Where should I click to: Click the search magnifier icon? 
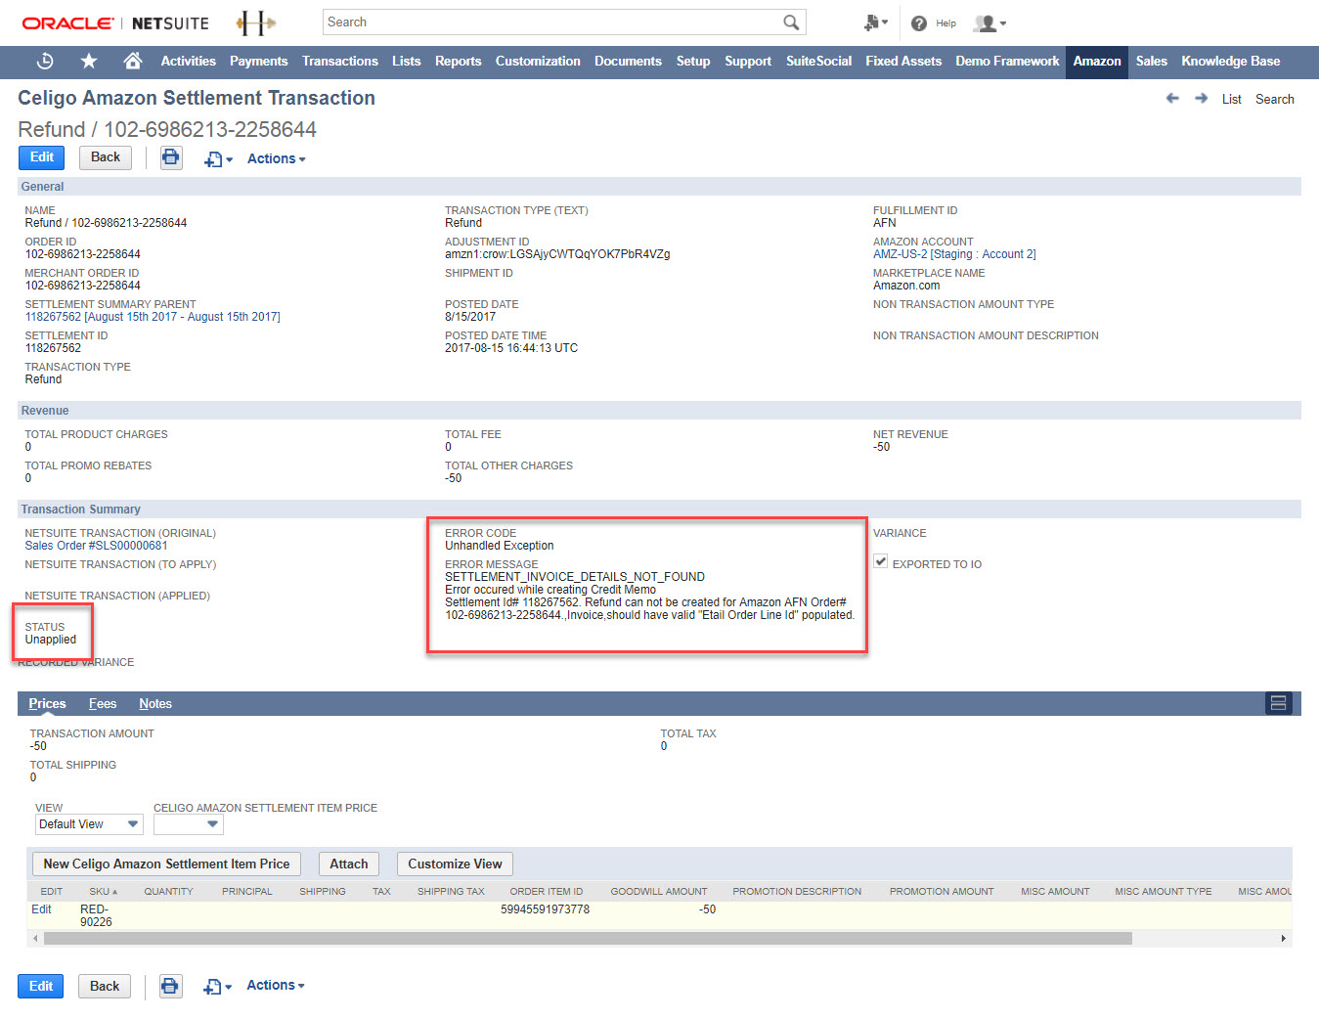point(791,22)
